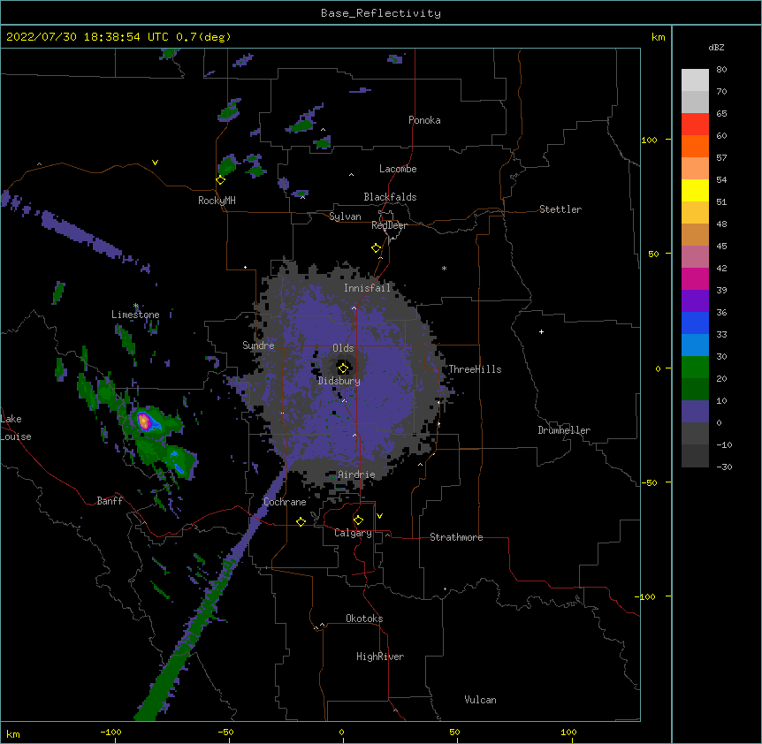The width and height of the screenshot is (762, 744).
Task: Click the yellow V marker east of Calgary diamond
Action: [379, 516]
